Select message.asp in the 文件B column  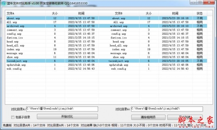119,53
